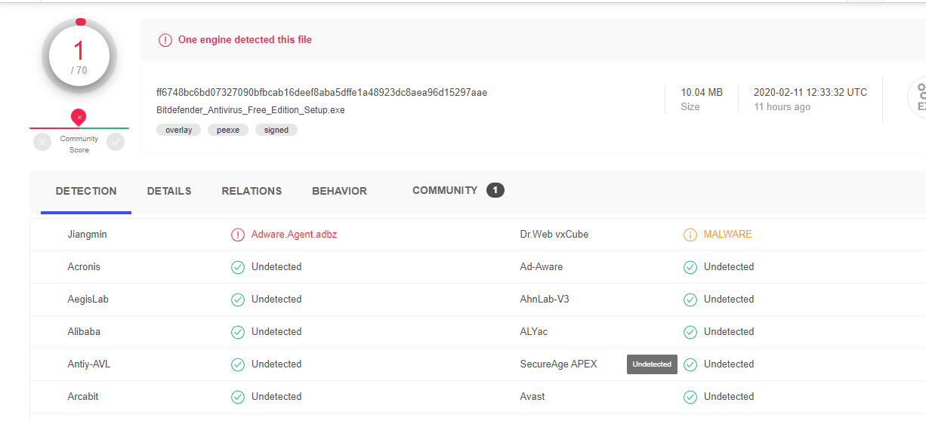The width and height of the screenshot is (926, 421).
Task: Click the 'One engine detected this file' message
Action: point(245,40)
